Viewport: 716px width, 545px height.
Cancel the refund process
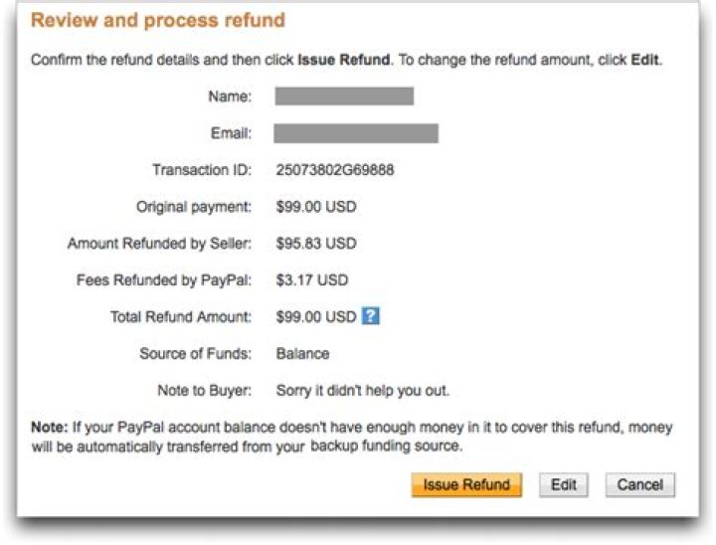[639, 485]
